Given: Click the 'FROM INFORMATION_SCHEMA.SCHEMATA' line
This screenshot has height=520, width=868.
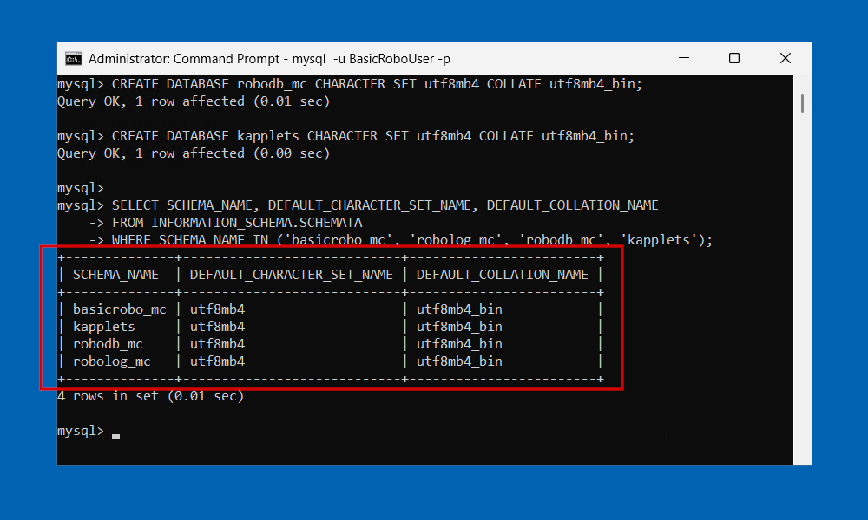Looking at the screenshot, I should pos(237,223).
